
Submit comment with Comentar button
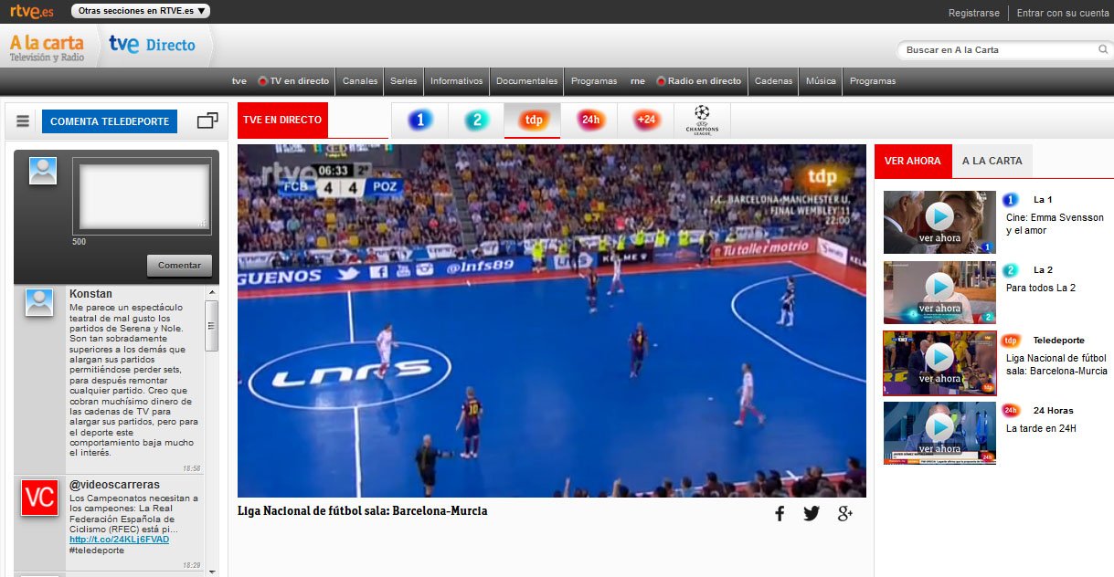click(179, 266)
